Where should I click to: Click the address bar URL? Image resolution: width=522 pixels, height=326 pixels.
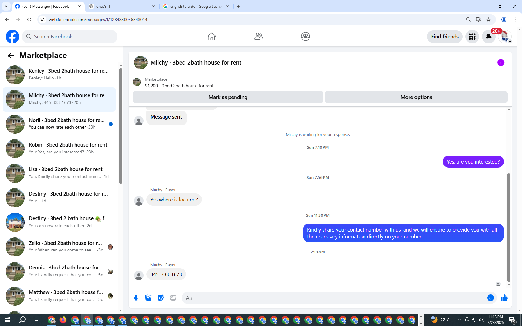98,20
